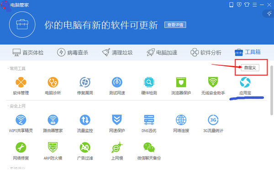The width and height of the screenshot is (274, 170).
Task: Click the 常用工具 section label
Action: 17,69
